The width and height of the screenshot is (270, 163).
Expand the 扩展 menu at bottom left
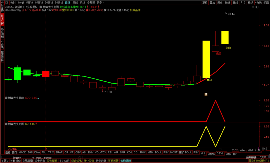(4, 161)
